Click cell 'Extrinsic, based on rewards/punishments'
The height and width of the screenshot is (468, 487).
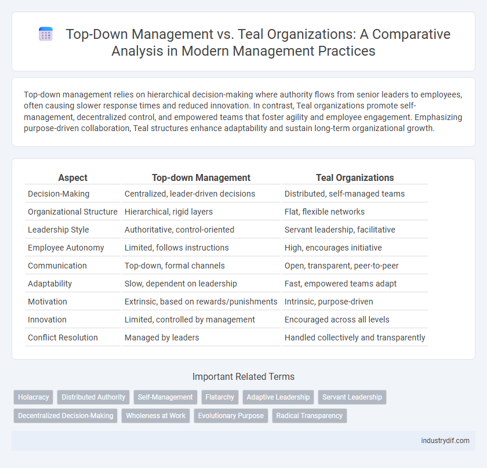201,302
